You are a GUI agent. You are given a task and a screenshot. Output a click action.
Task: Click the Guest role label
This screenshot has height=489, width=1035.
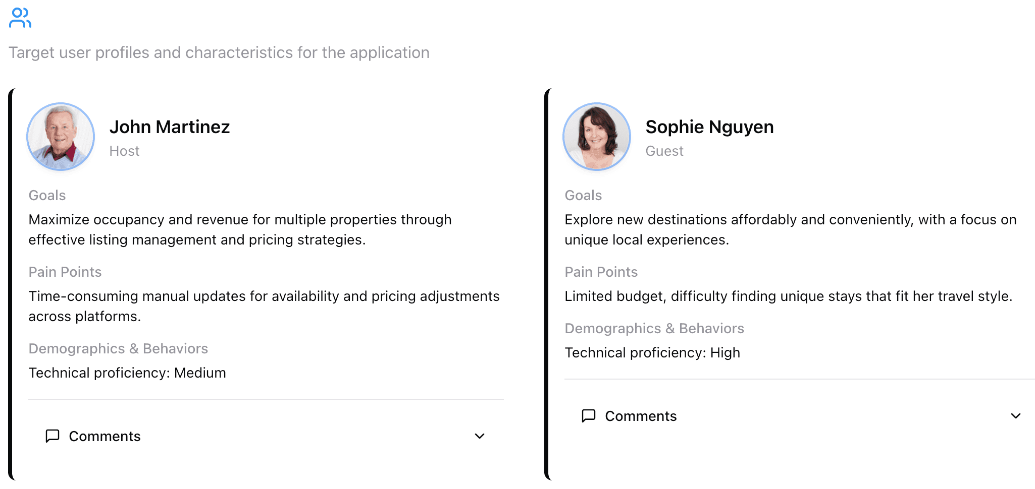664,151
